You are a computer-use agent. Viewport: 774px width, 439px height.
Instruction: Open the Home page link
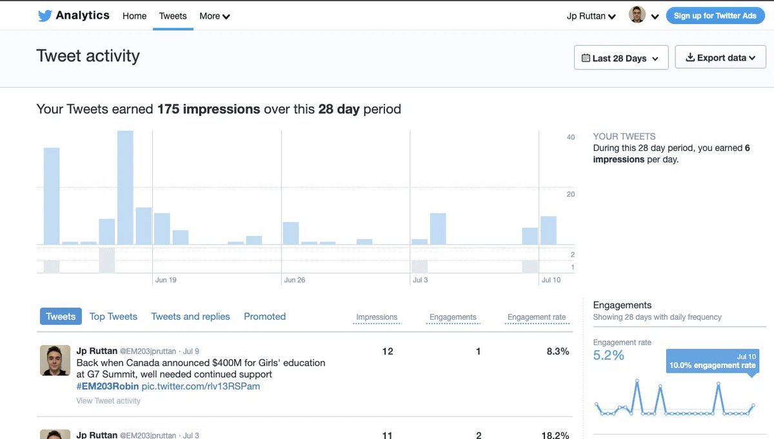[134, 16]
